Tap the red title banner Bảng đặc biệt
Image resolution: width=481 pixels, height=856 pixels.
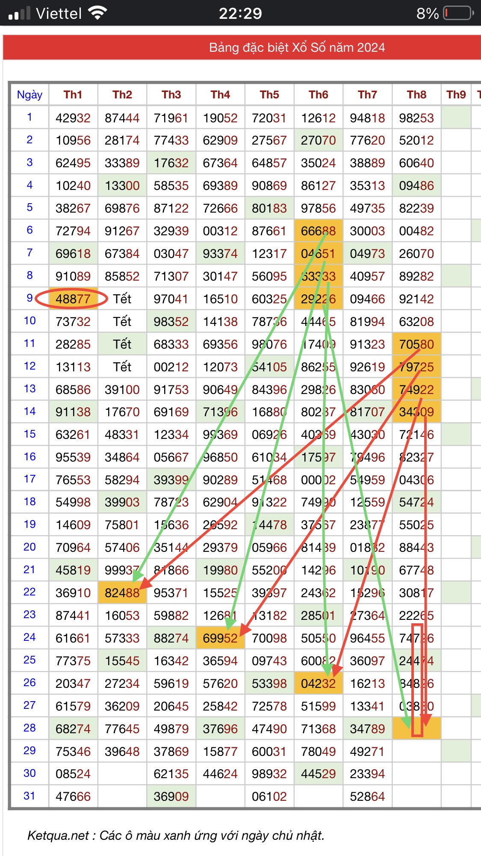pyautogui.click(x=297, y=47)
